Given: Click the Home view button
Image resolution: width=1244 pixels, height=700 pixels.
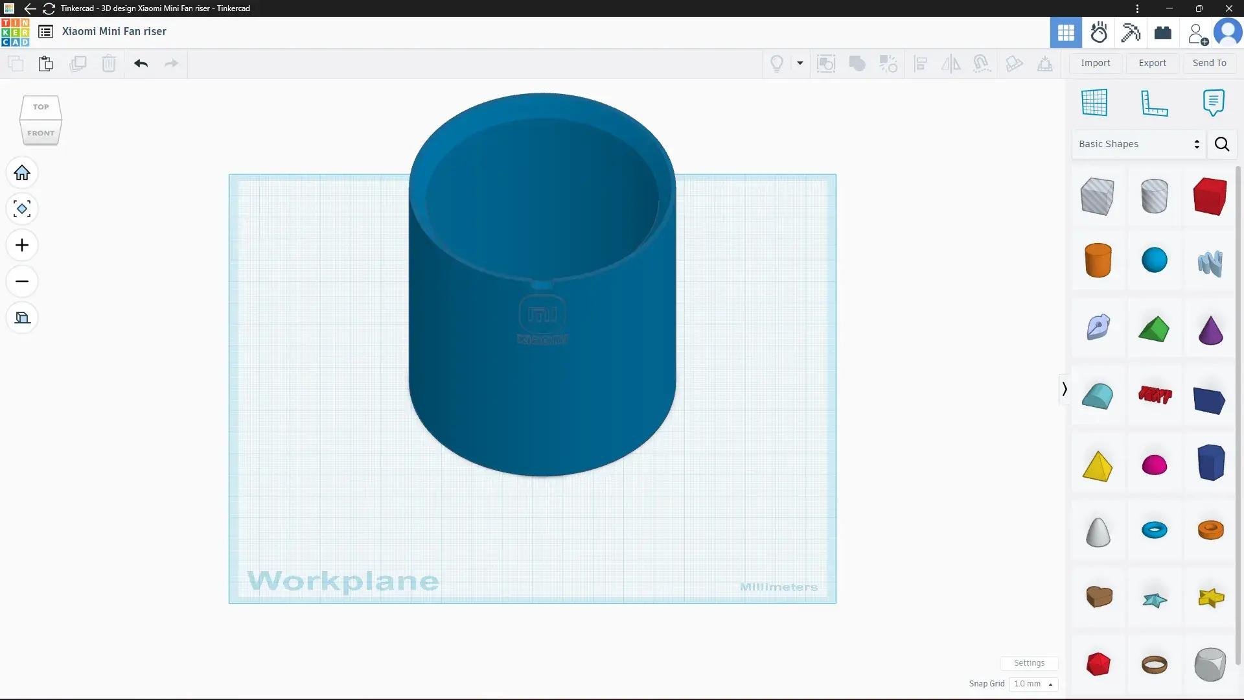Looking at the screenshot, I should pyautogui.click(x=22, y=173).
